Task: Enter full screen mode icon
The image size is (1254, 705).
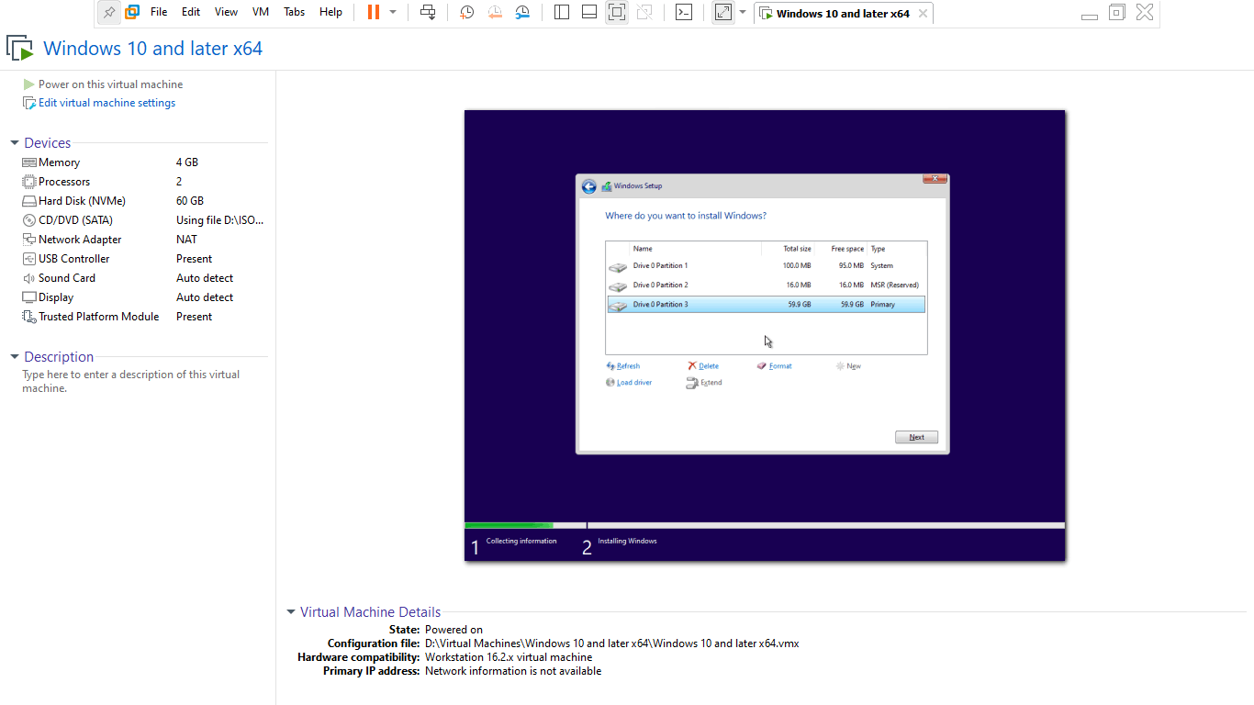Action: click(x=617, y=13)
